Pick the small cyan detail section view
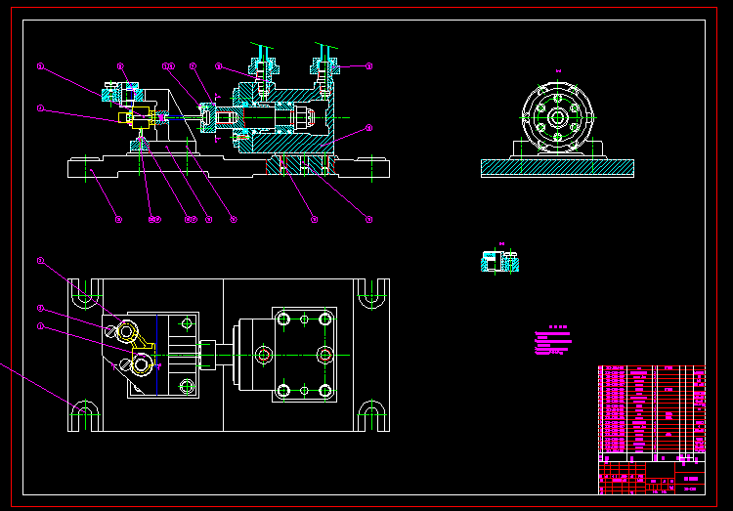733x511 pixels. tap(499, 261)
